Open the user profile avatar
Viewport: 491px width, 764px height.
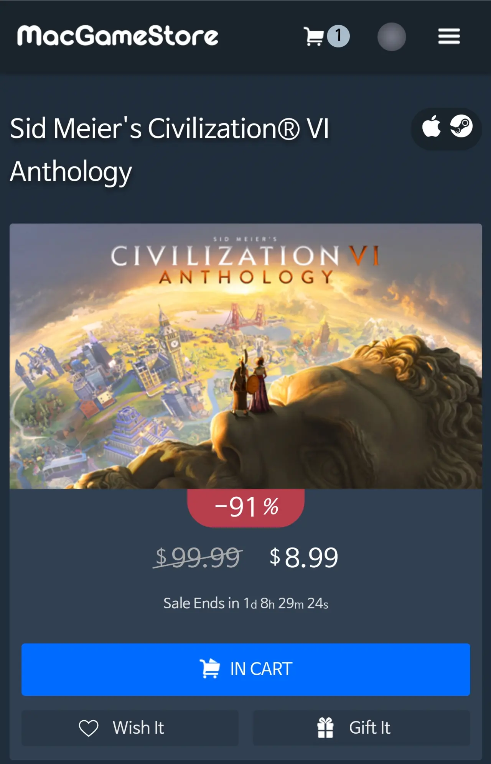[392, 37]
